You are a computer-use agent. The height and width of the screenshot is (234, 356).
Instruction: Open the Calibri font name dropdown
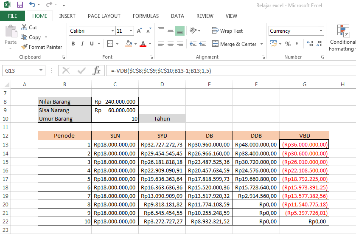tap(112, 31)
